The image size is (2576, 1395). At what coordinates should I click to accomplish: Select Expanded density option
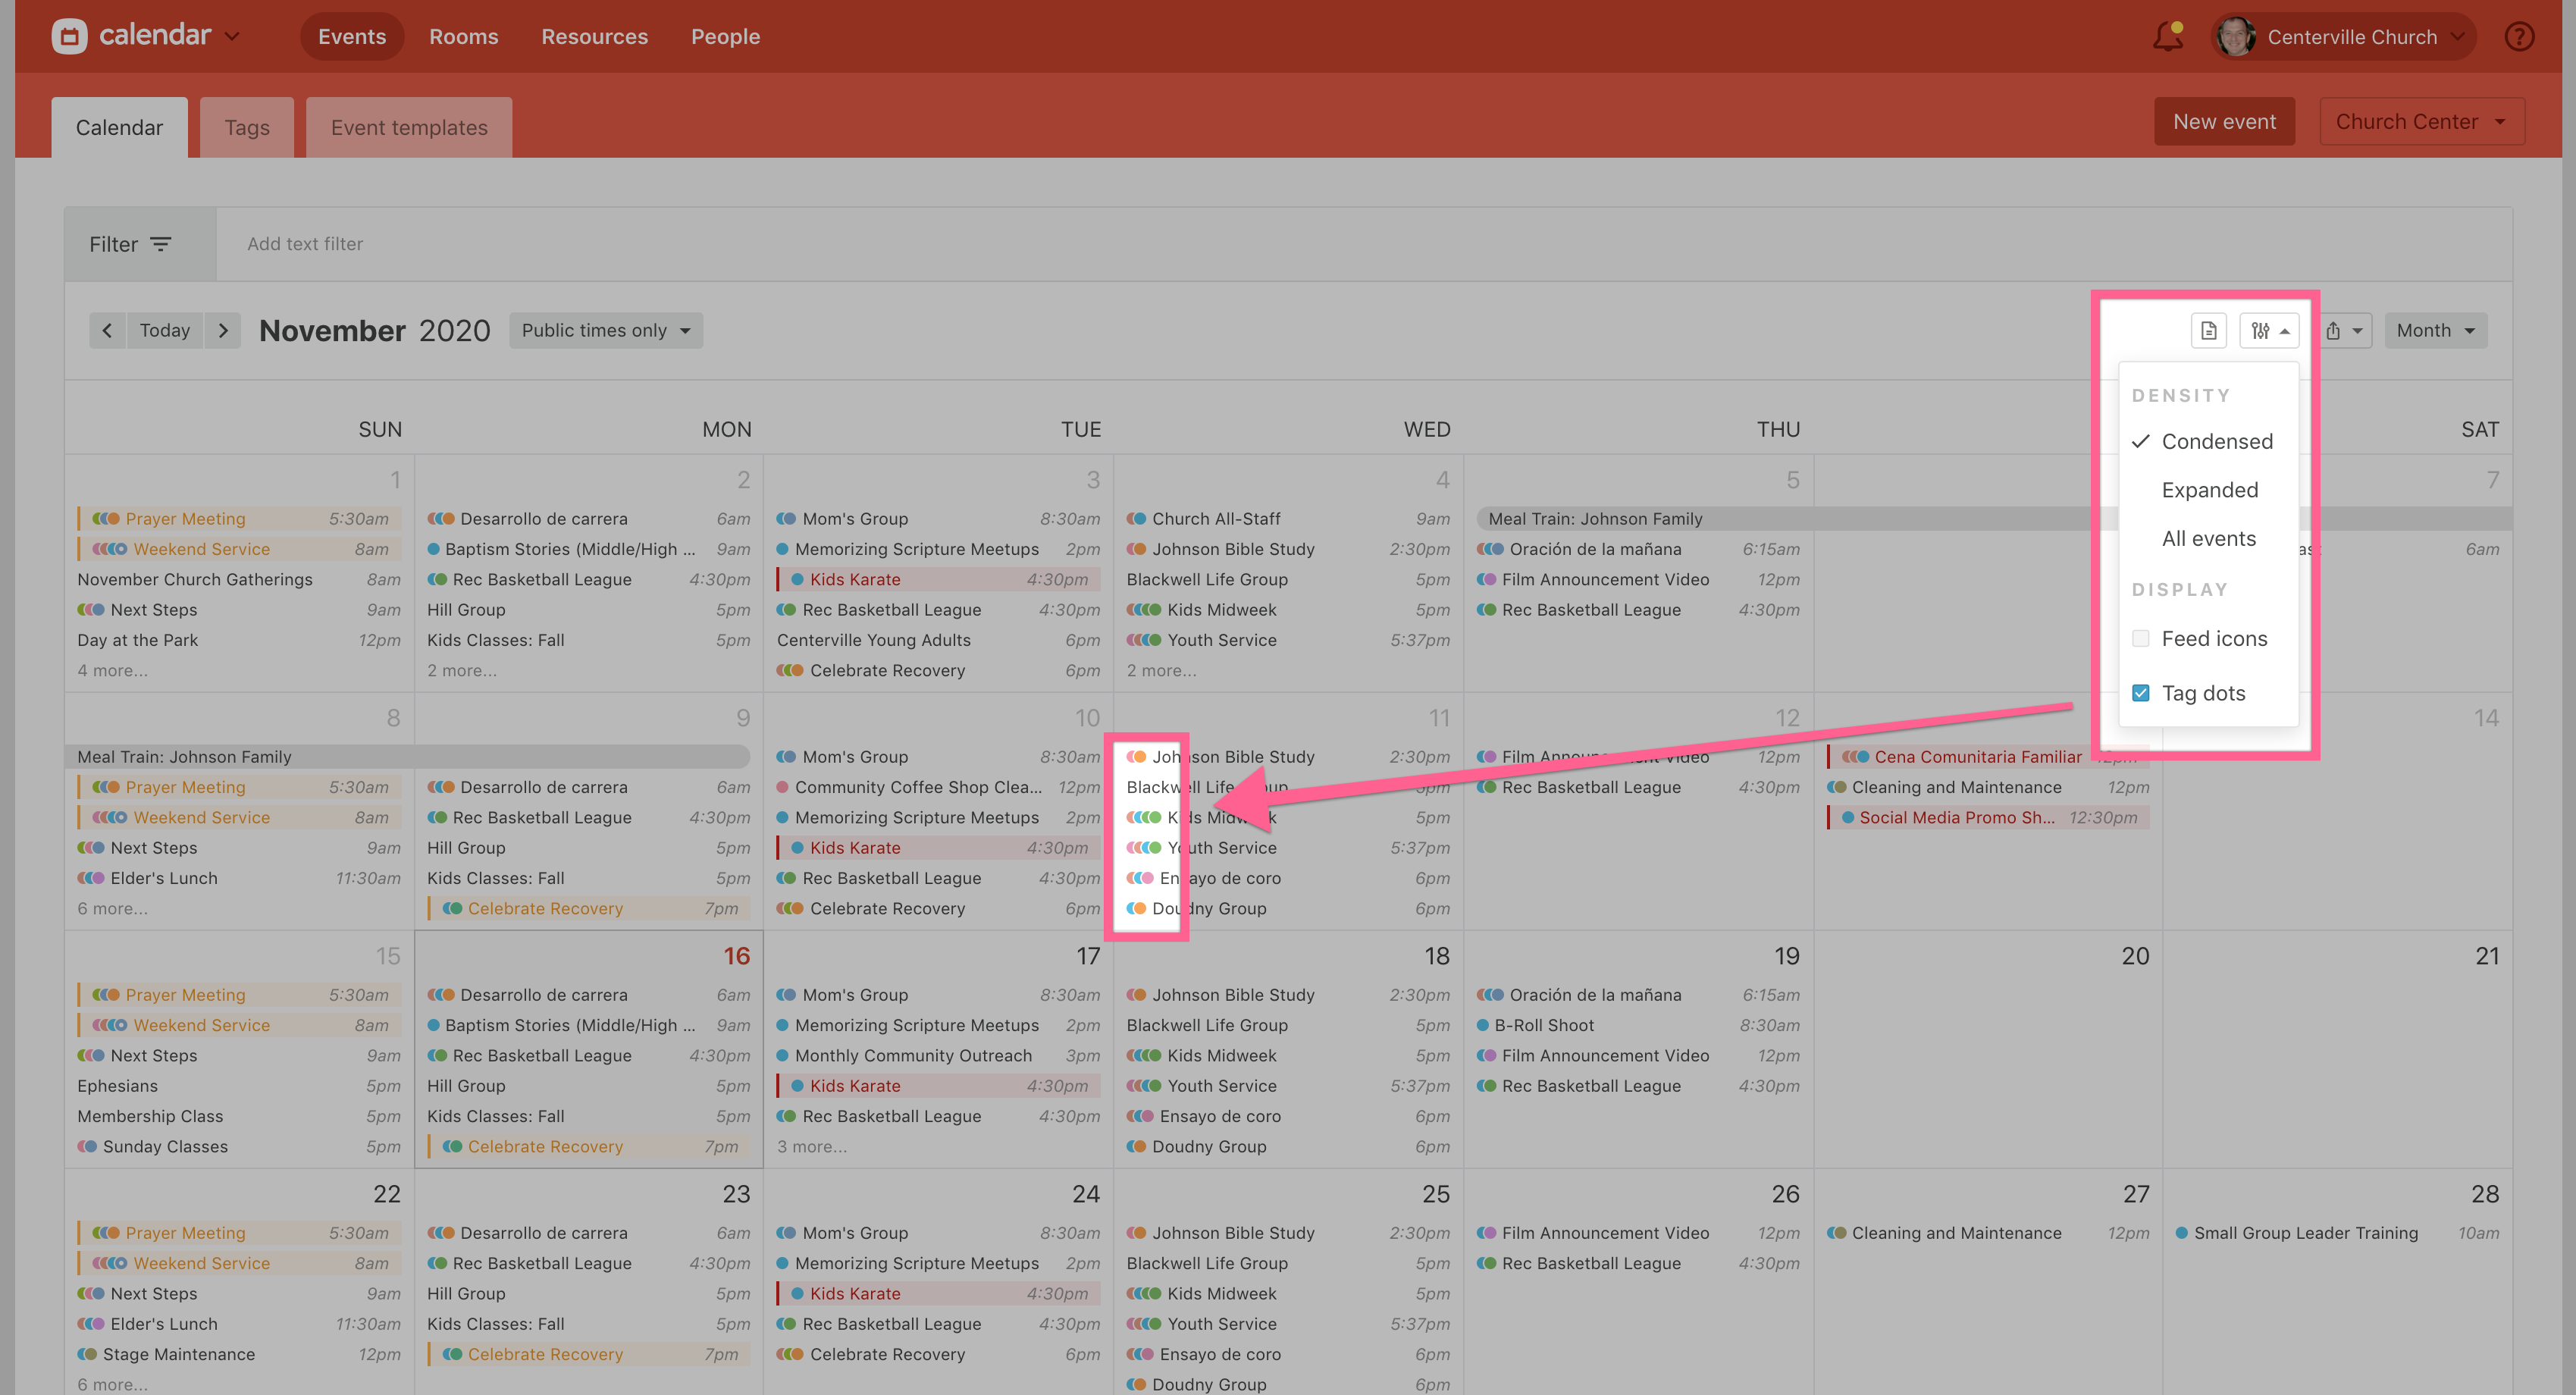(2209, 490)
